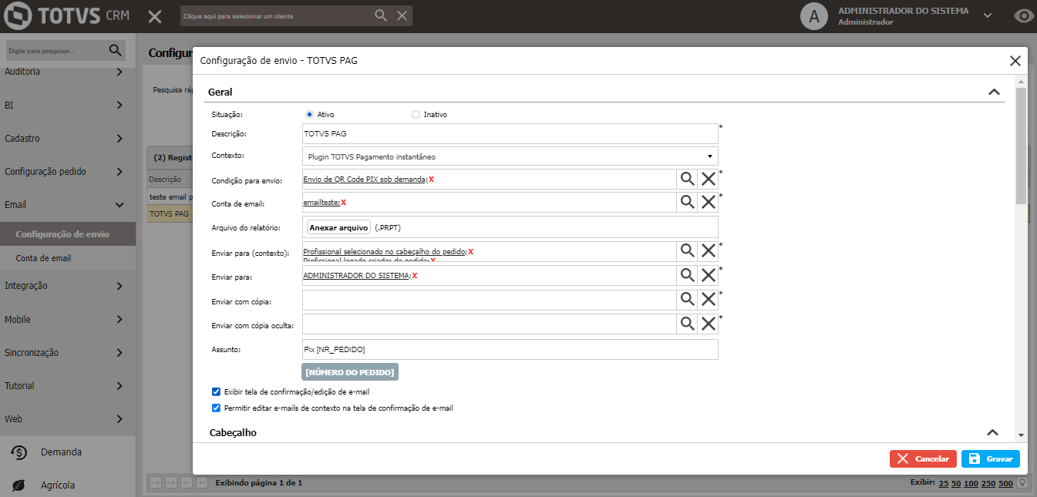Click magnifier in client selection bar
This screenshot has height=497, width=1037.
[x=381, y=15]
